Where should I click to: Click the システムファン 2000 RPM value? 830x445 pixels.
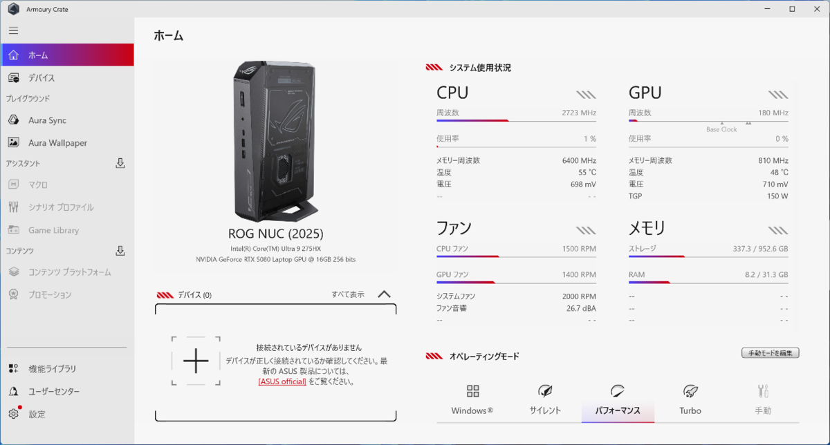point(579,296)
